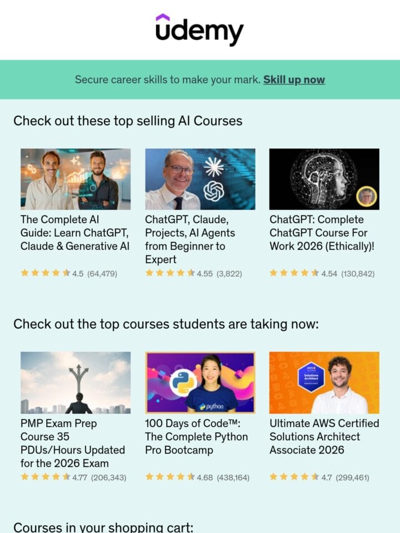Image resolution: width=400 pixels, height=533 pixels.
Task: Open Ultimate AWS Certified Solutions Architect title
Action: click(324, 437)
